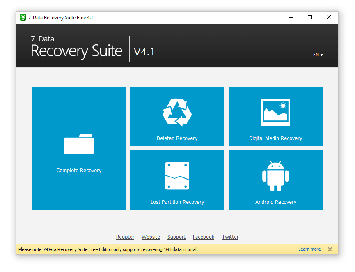Open the Register link

125,237
